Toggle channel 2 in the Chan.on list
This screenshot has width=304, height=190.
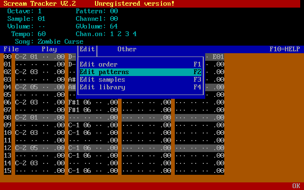click(119, 34)
